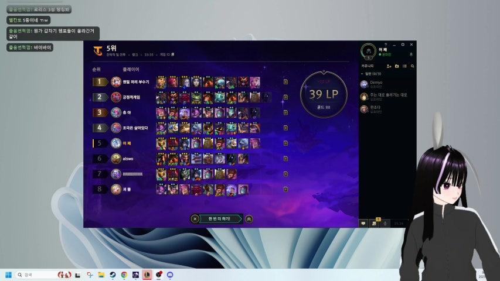Screen dimensions: 500x281
Task: Toggle the microphone icon at panel bottom
Action: (x=385, y=223)
